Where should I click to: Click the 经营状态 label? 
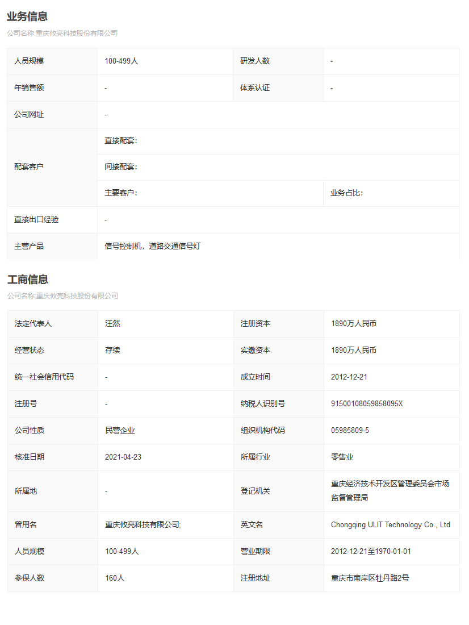pyautogui.click(x=30, y=351)
